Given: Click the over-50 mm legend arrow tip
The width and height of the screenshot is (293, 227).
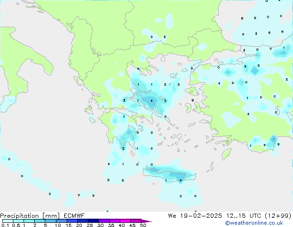Looking at the screenshot, I should [x=146, y=221].
